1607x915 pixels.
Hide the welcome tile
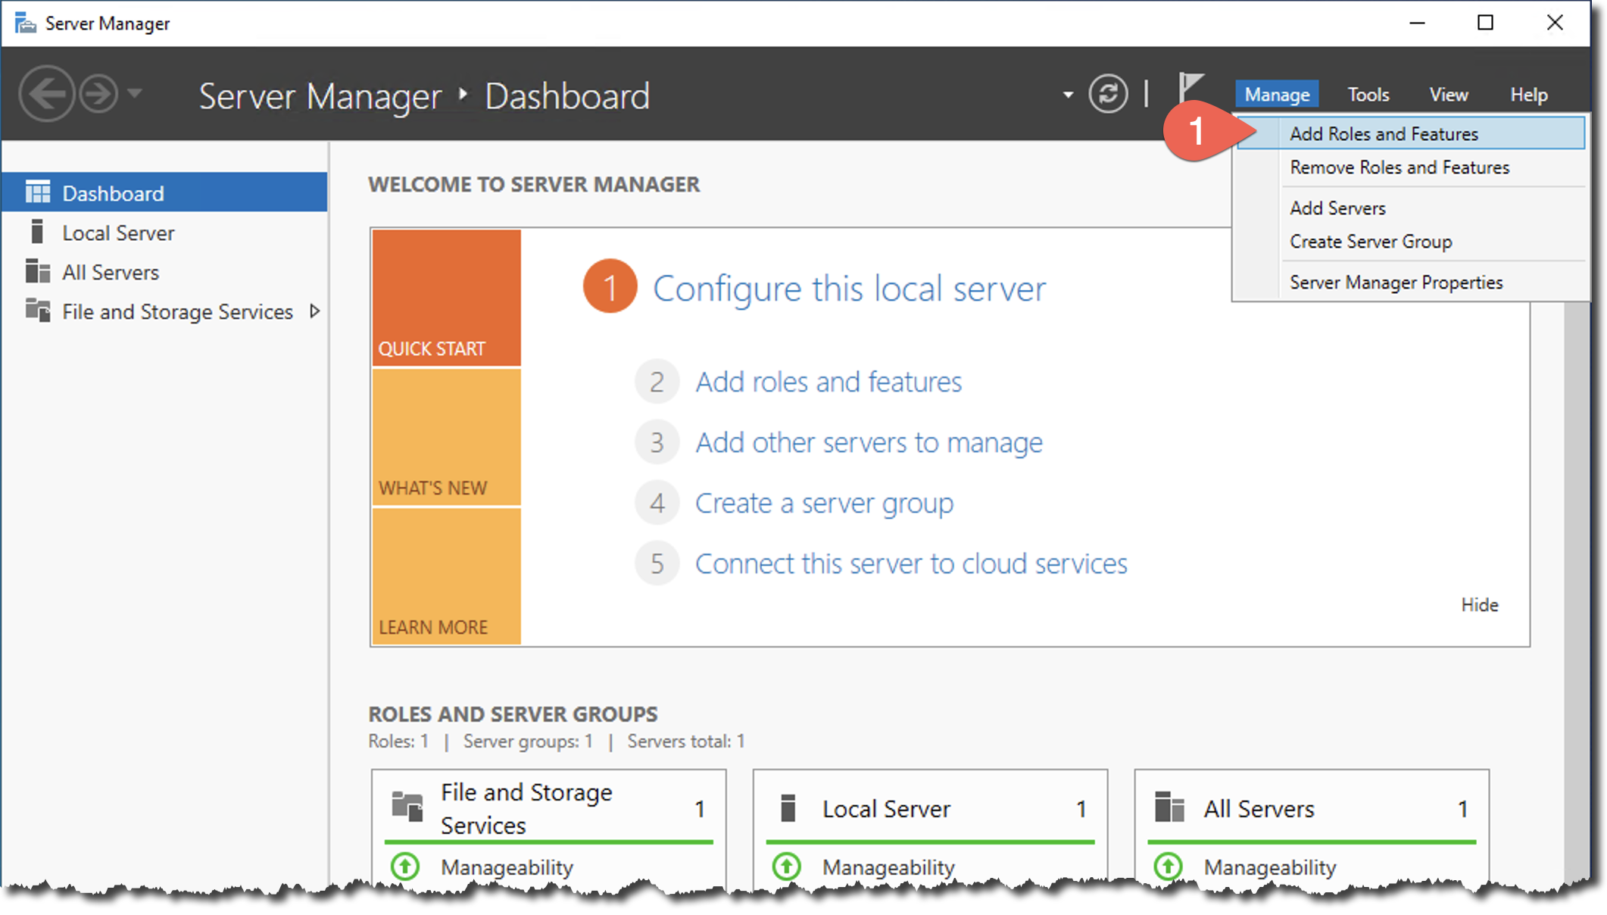[1479, 604]
